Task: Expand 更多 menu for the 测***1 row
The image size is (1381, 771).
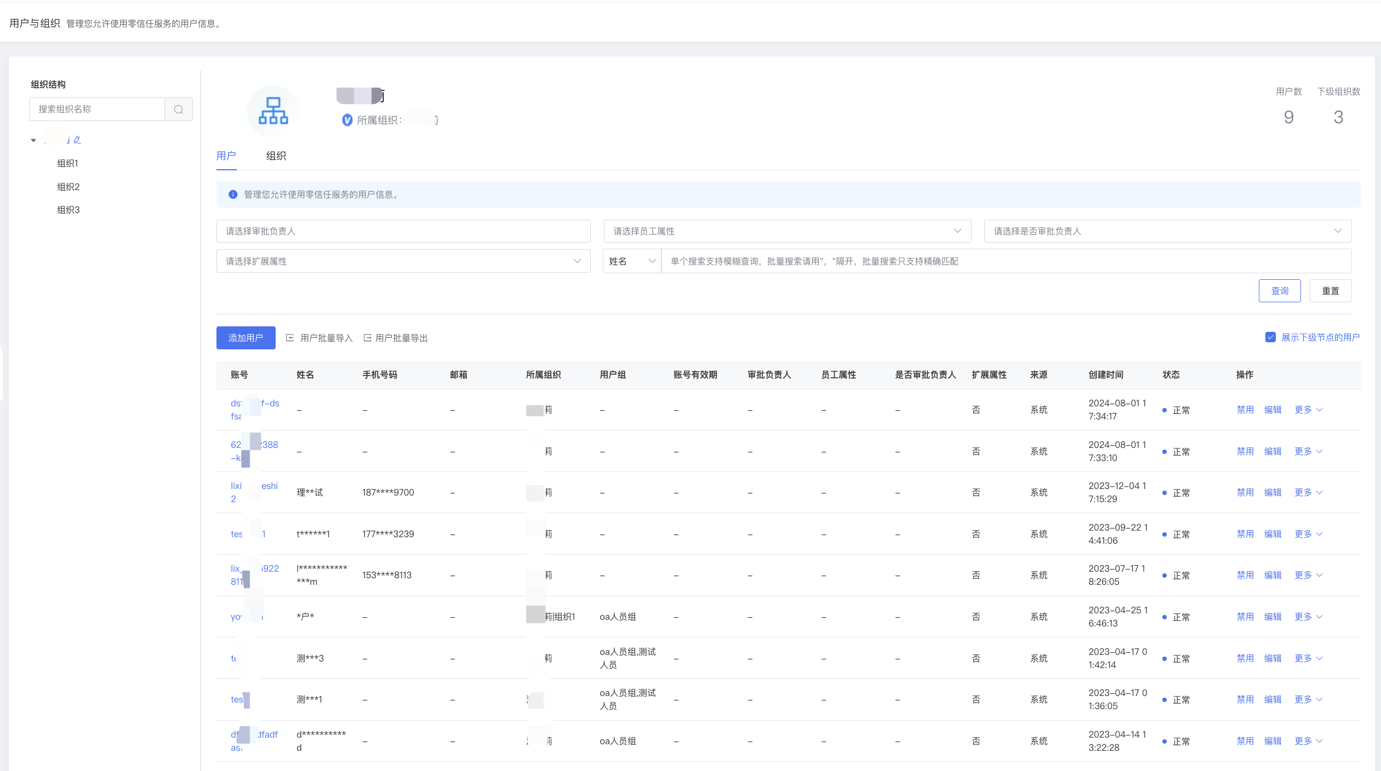Action: [x=1308, y=699]
